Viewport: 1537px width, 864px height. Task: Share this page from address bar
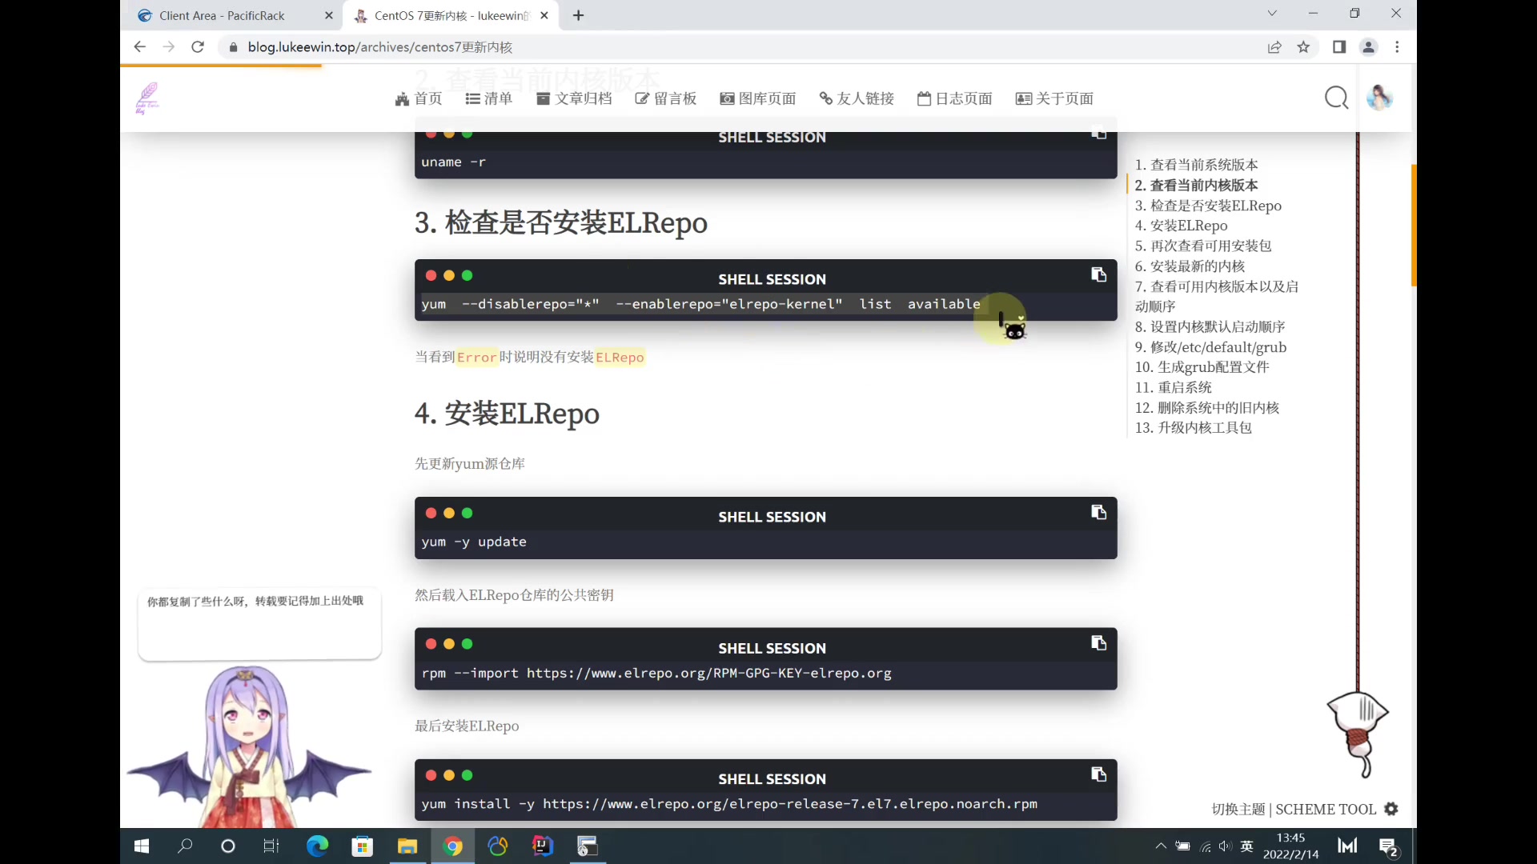1274,47
